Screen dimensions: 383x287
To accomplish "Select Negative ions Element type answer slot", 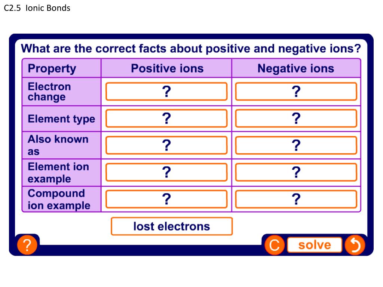I will (296, 118).
